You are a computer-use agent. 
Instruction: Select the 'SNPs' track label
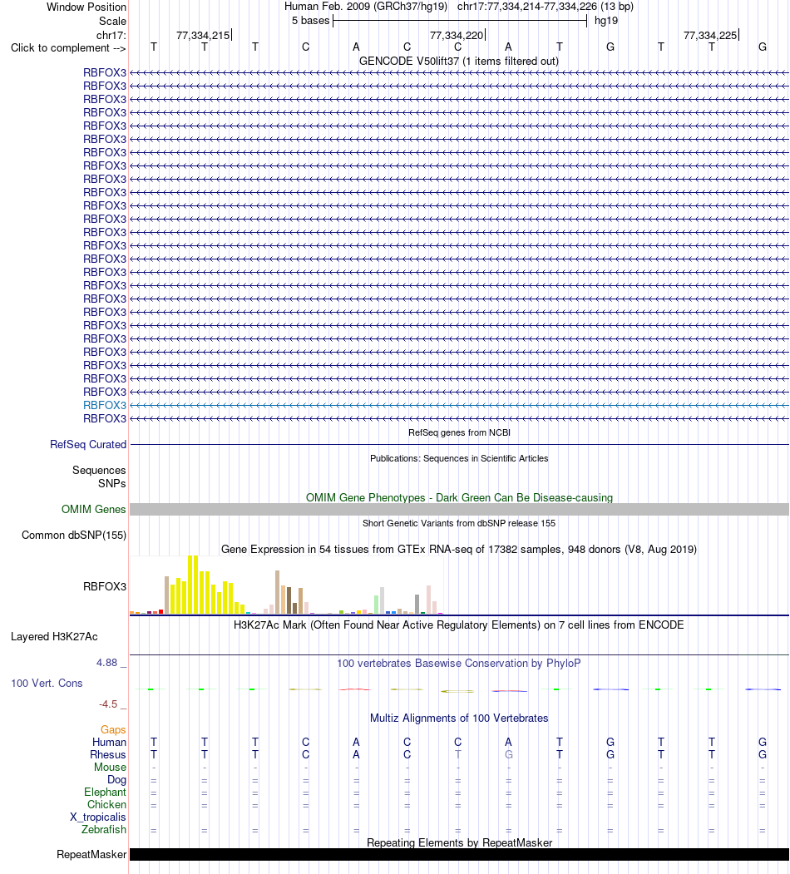tap(112, 483)
